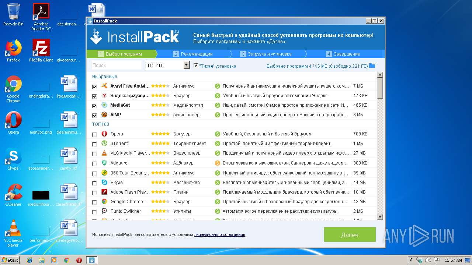Click the green Далее button
This screenshot has width=472, height=265.
tap(350, 234)
